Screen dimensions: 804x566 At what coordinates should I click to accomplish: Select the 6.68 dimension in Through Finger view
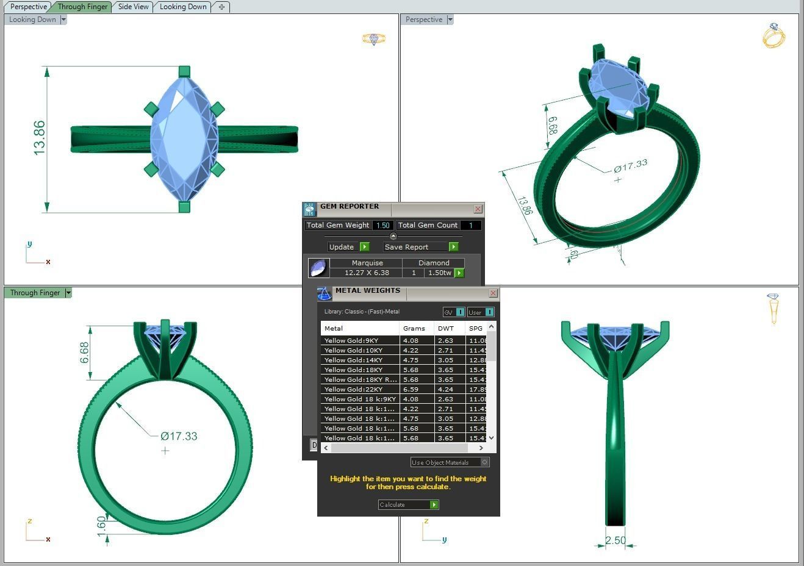coord(84,353)
